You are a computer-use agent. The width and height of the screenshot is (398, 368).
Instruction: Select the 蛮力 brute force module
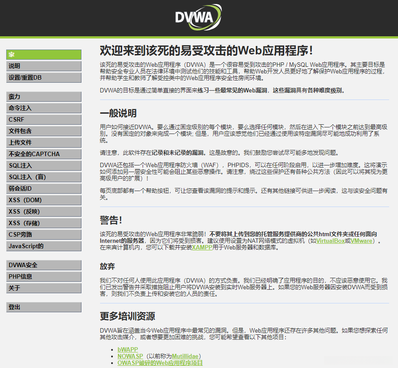[44, 96]
